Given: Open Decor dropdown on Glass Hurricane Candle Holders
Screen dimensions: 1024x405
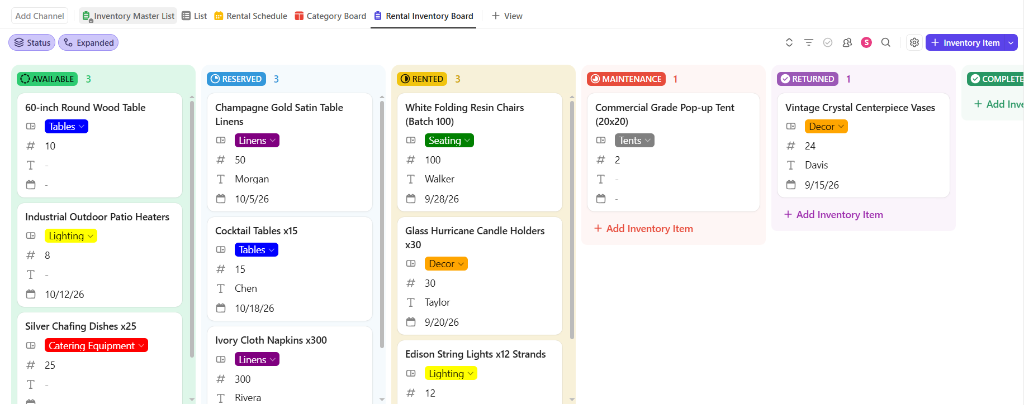Looking at the screenshot, I should point(446,264).
